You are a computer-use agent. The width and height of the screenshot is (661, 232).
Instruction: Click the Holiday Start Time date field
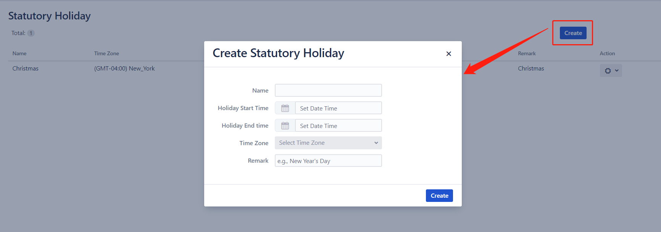[x=339, y=108]
